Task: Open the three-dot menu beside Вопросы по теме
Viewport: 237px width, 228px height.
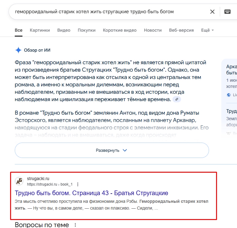Action: [75, 225]
